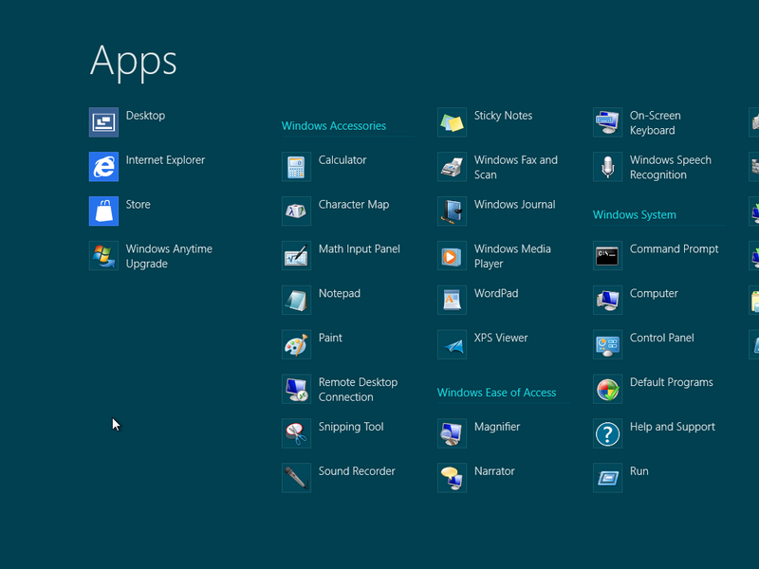
Task: Launch Paint from the palette icon
Action: pos(296,344)
